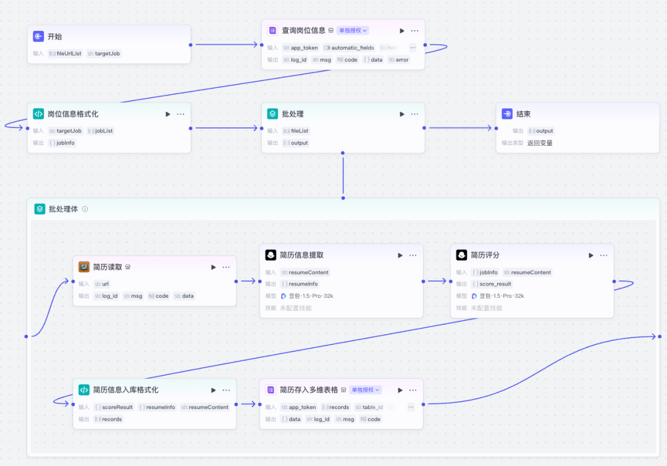
Task: Click the 简历读取 node icon
Action: pos(84,267)
